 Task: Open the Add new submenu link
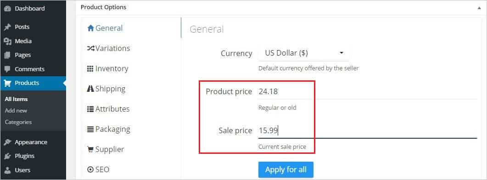16,110
